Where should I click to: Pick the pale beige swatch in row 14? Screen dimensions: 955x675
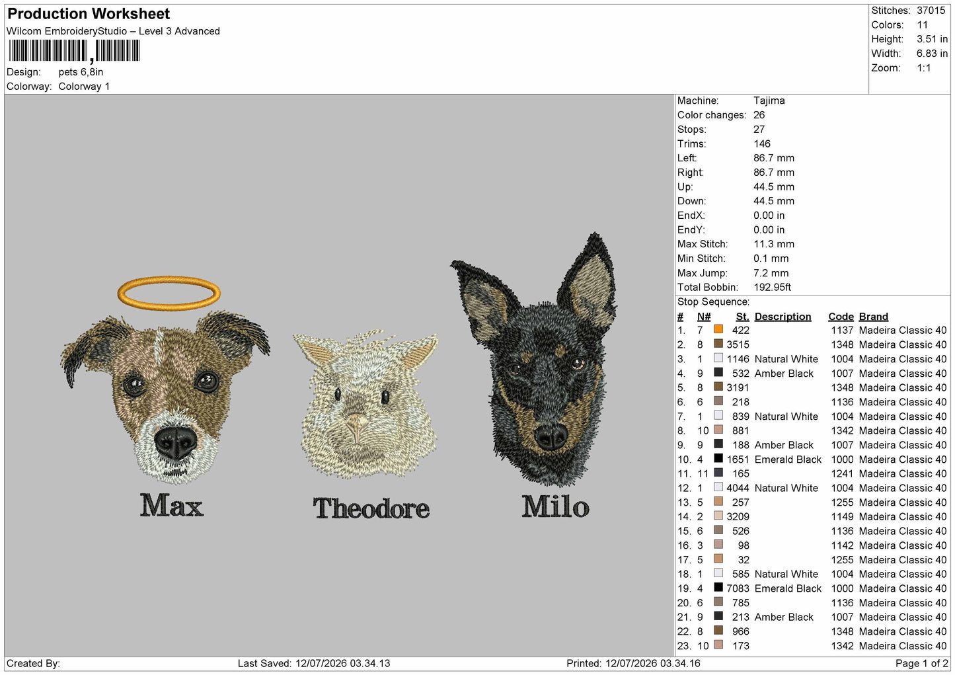click(718, 516)
